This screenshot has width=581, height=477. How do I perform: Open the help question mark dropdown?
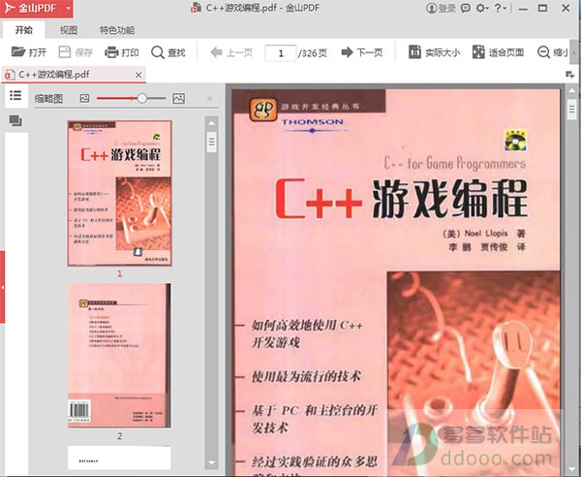pyautogui.click(x=501, y=8)
